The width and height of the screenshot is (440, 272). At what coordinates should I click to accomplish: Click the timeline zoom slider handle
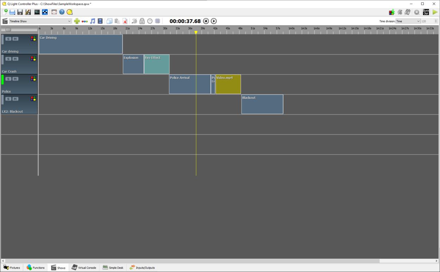point(8,30)
